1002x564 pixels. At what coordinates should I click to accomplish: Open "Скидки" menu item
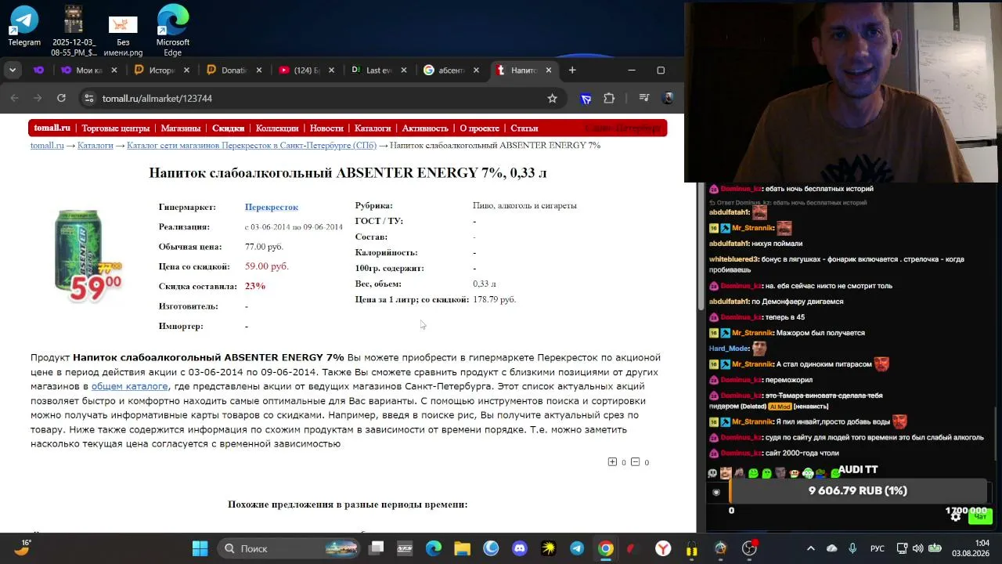tap(229, 128)
